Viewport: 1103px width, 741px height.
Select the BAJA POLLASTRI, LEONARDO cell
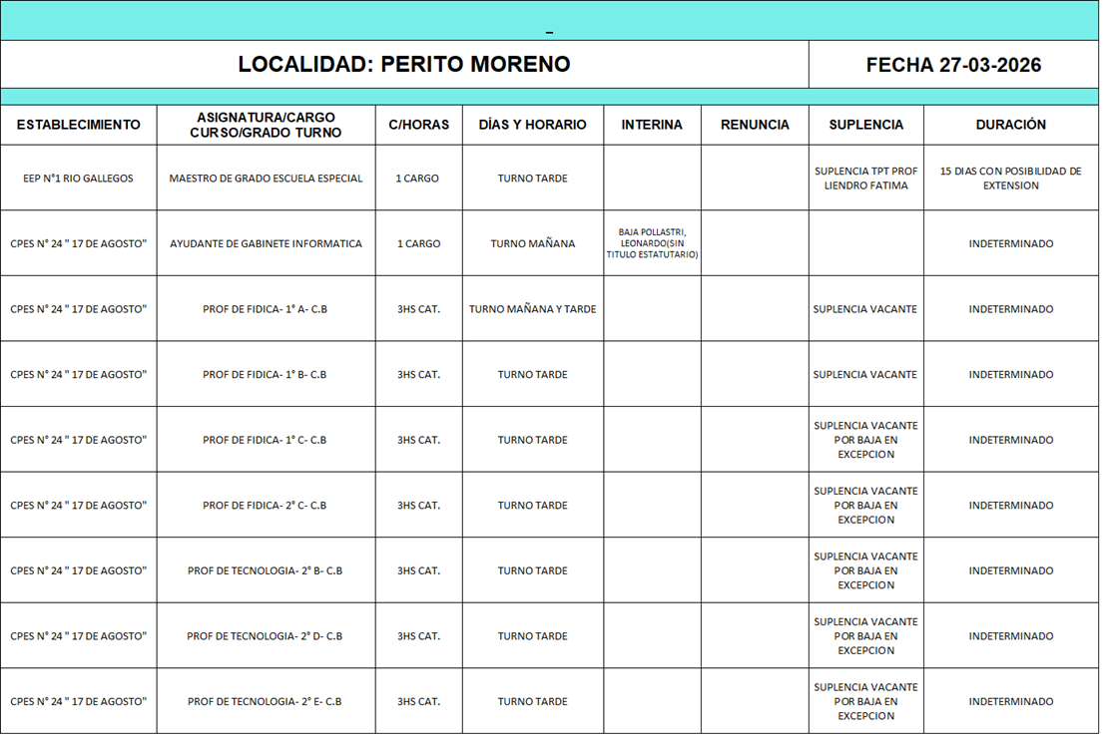click(652, 243)
